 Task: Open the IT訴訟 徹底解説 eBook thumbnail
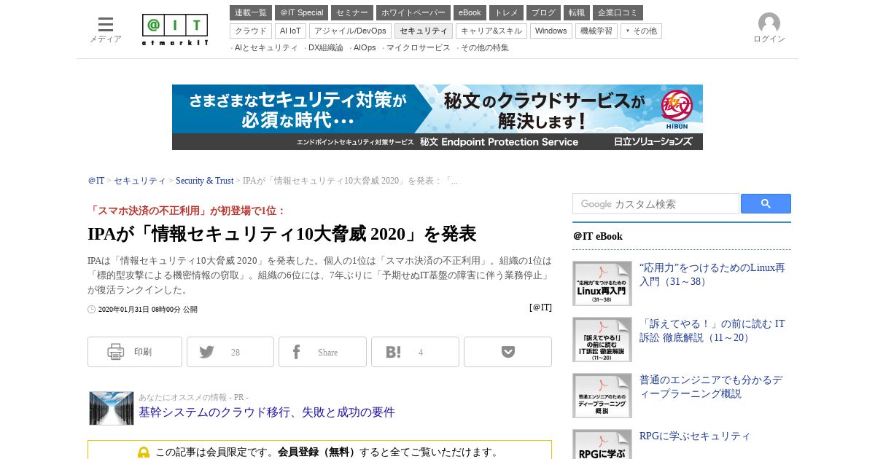(x=602, y=340)
